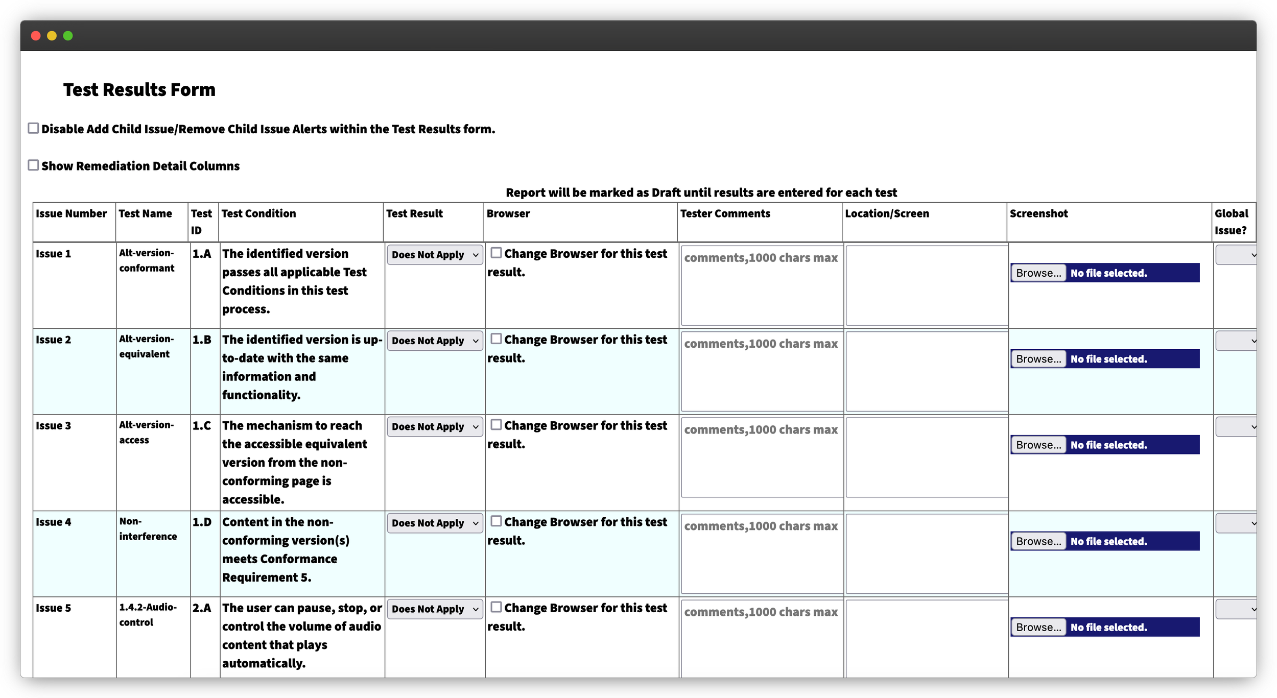Check Change Browser checkbox for Issue 1
1277x698 pixels.
(496, 253)
